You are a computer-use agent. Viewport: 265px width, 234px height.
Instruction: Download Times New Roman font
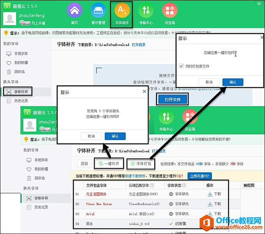coord(214,204)
